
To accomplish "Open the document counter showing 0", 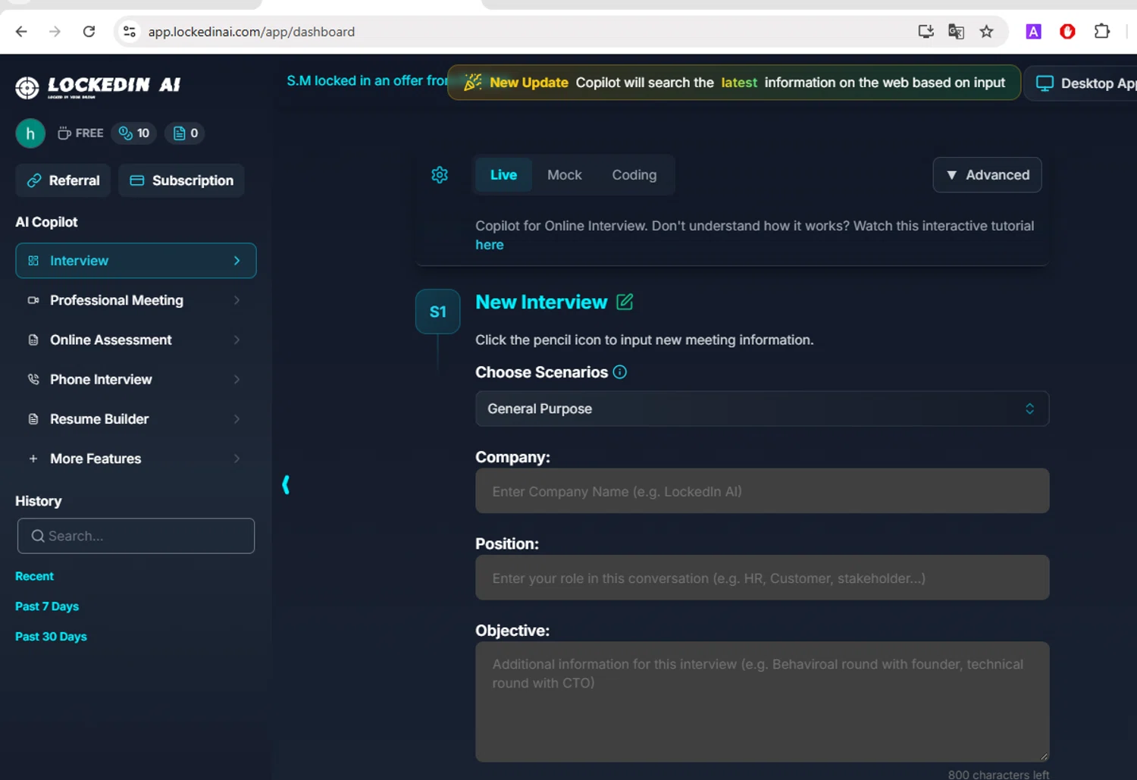I will 186,133.
